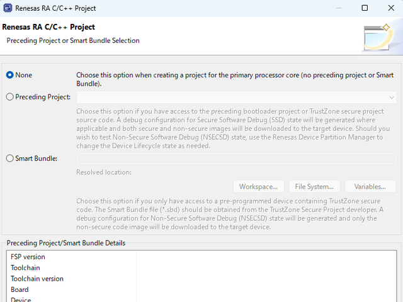Screen dimensions: 403x302
Task: Click the Preceding Project or Smart Bundle Selection subtitle
Action: [x=73, y=40]
